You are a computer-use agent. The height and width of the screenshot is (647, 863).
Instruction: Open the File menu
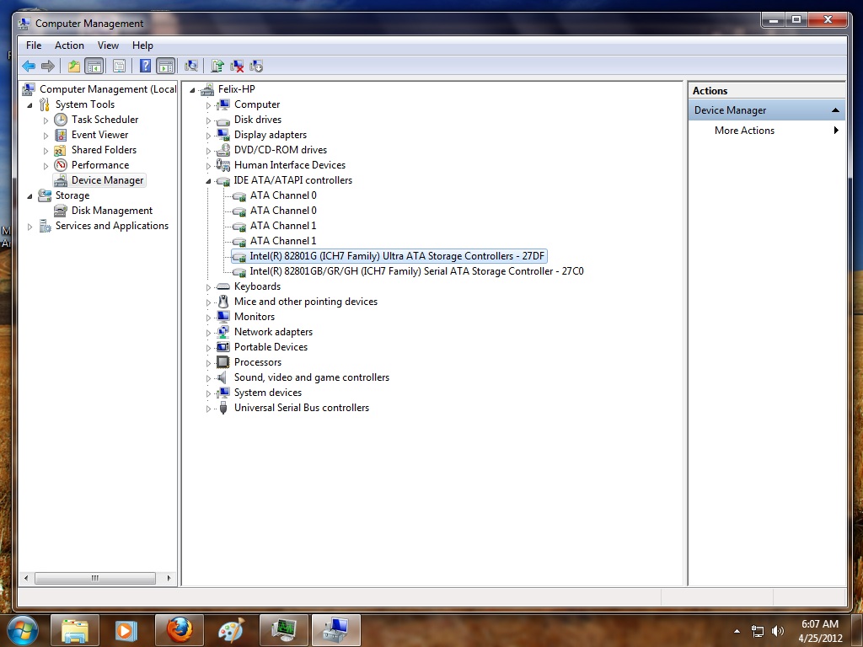coord(34,45)
